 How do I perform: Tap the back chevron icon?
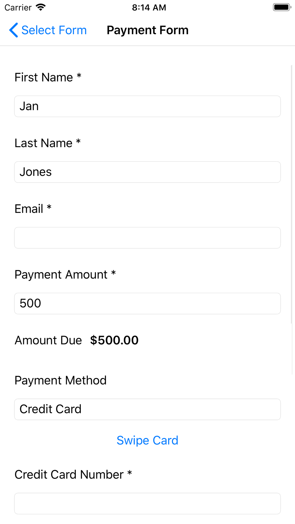13,30
